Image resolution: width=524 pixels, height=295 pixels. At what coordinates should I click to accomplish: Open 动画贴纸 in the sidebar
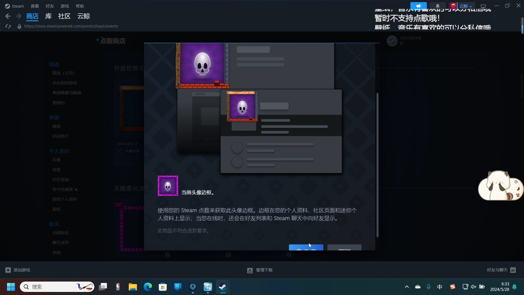click(60, 233)
